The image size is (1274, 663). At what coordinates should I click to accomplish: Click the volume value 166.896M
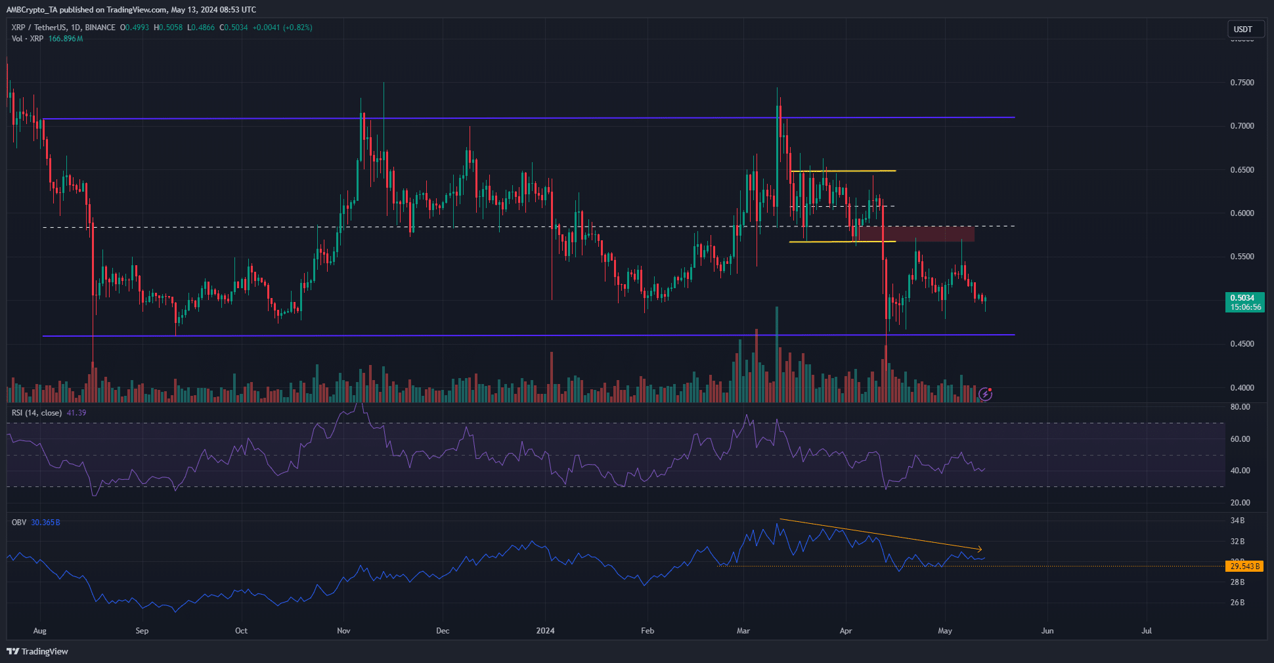click(x=66, y=39)
